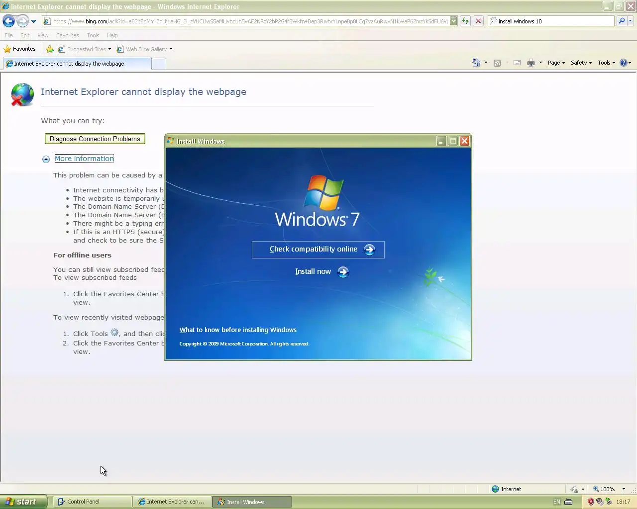Click the arrow icon beside Install now
The width and height of the screenshot is (637, 509).
point(343,271)
